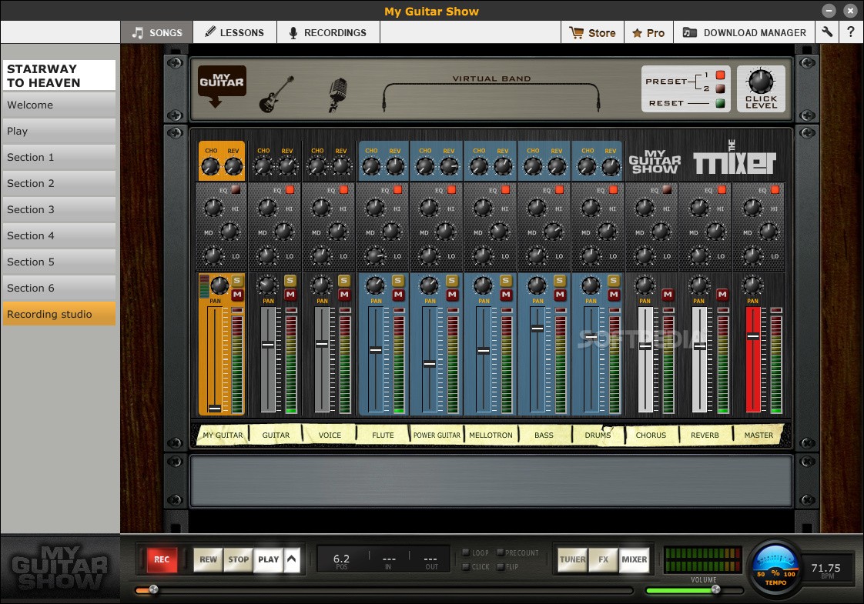Open the FX panel
Screen dimensions: 864x604
604,559
